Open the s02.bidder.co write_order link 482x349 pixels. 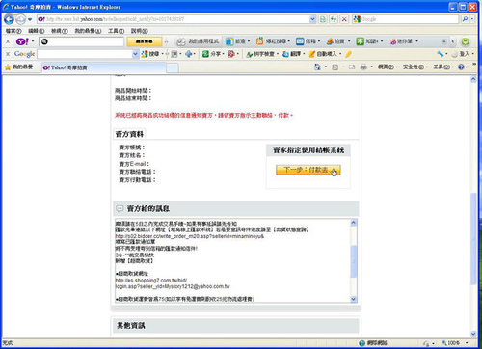tap(190, 236)
